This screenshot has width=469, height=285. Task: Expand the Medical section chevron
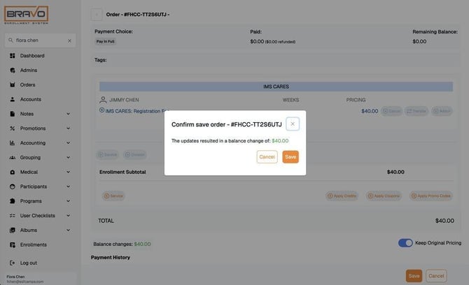[68, 172]
